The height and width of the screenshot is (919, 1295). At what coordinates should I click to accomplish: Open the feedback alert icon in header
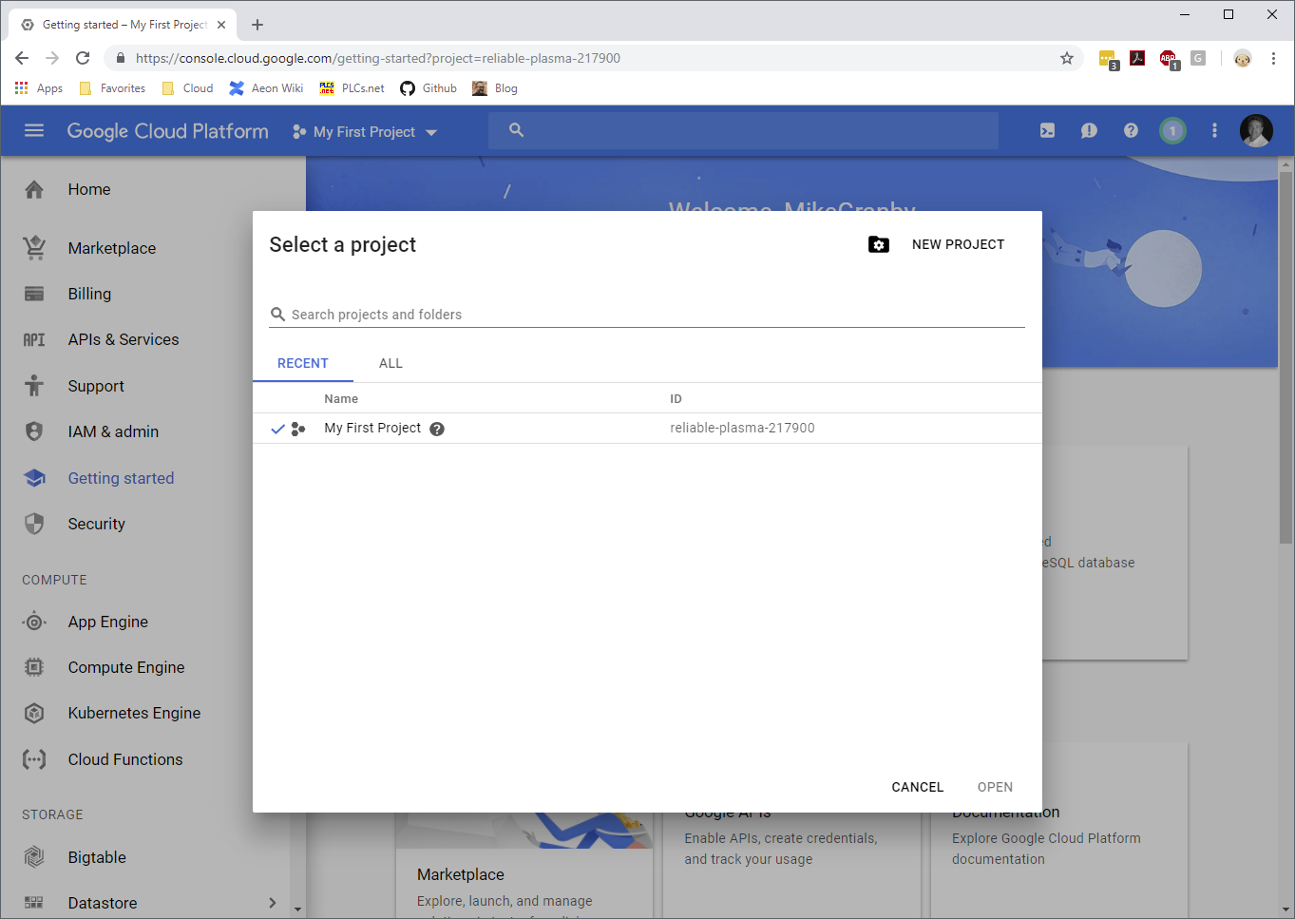click(x=1089, y=131)
